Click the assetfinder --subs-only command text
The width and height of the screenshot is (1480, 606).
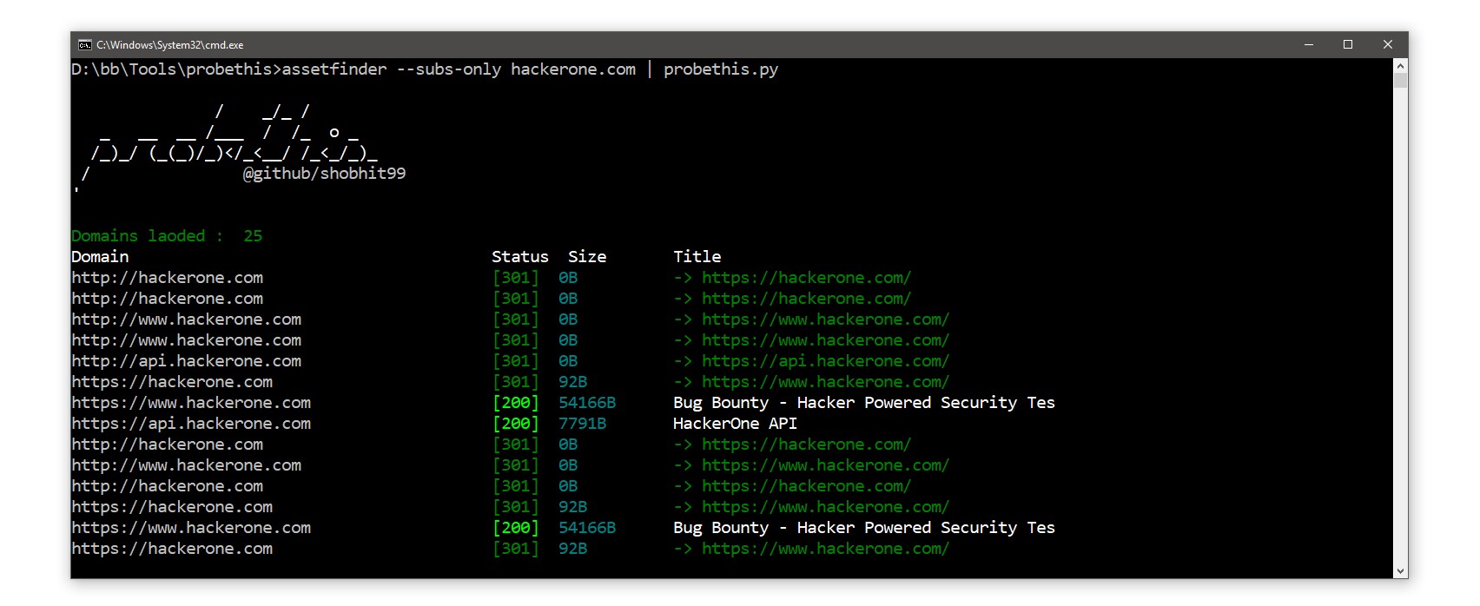[392, 69]
